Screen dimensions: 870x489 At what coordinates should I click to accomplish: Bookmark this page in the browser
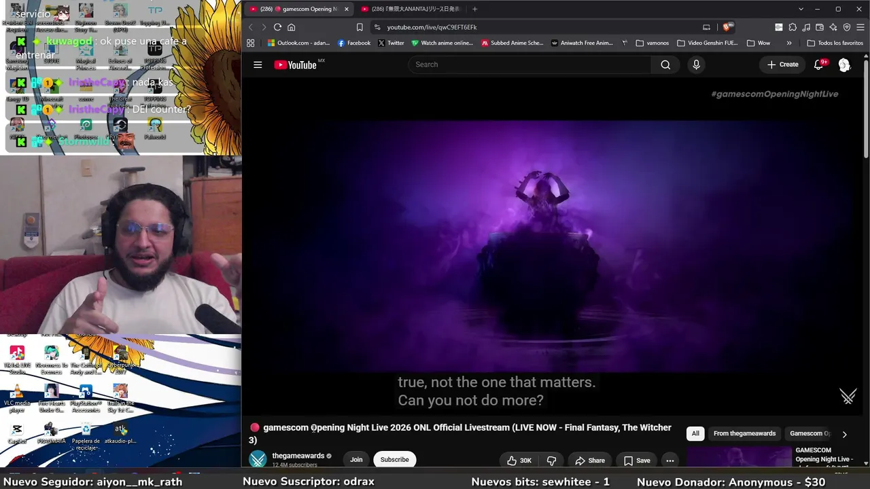(x=360, y=27)
